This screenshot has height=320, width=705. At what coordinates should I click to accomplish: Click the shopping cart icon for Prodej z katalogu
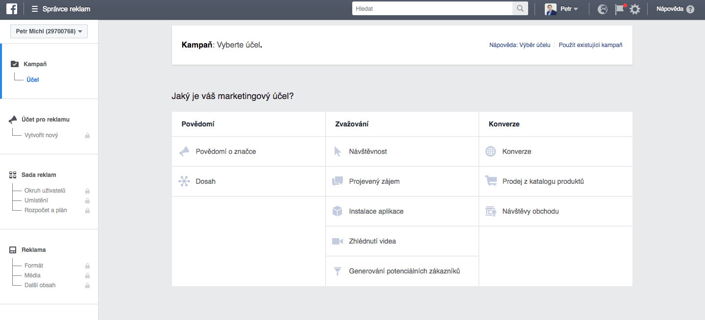[x=490, y=181]
